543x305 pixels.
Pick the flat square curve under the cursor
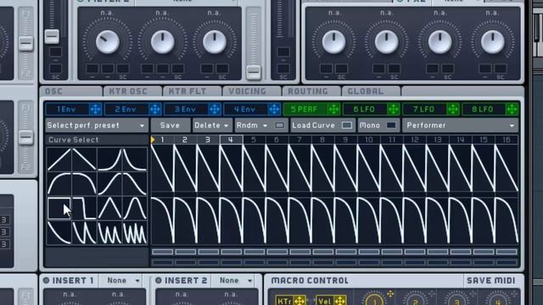pos(59,208)
